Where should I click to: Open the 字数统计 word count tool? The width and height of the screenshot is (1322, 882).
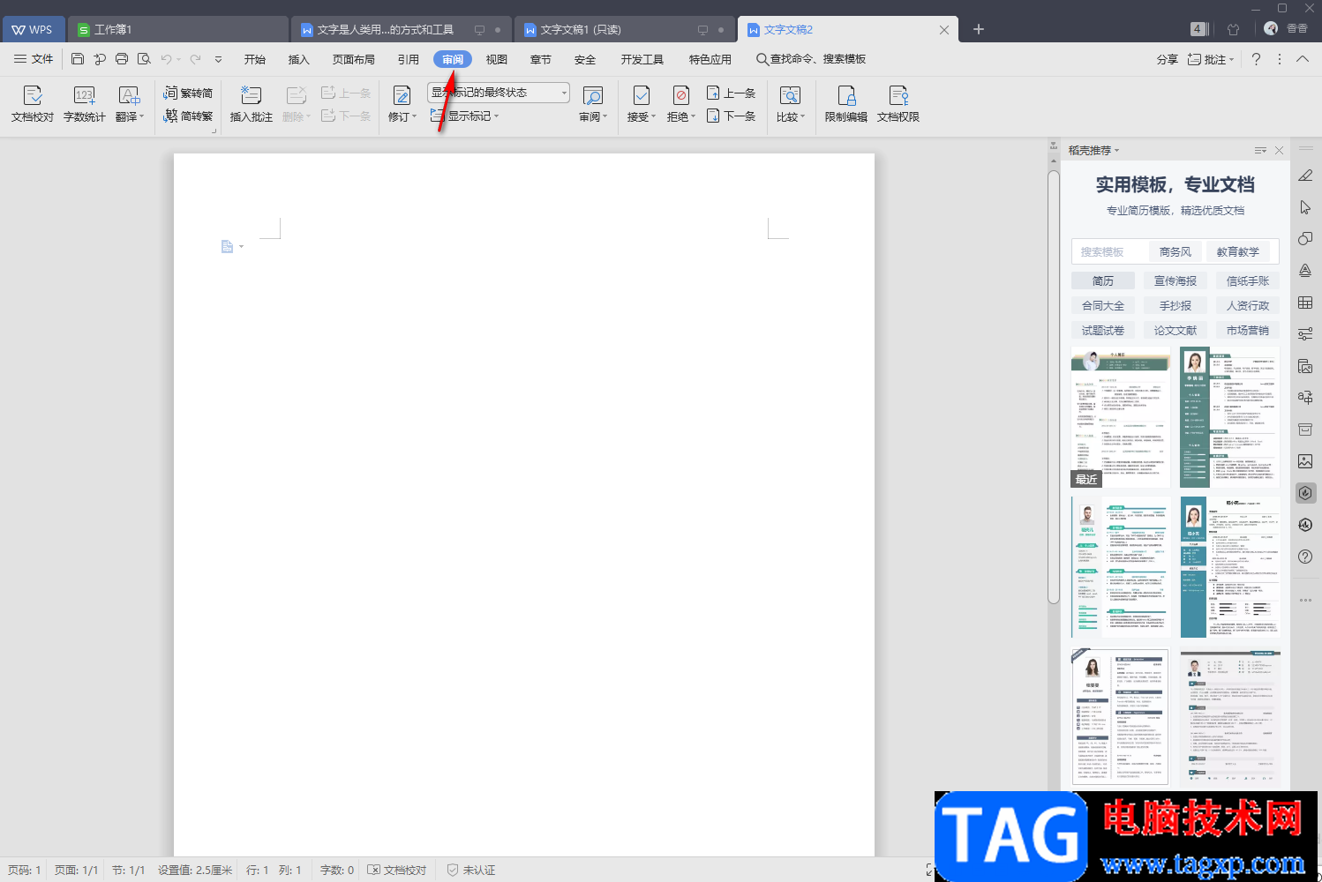84,104
